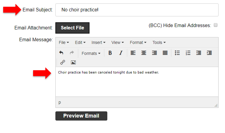The height and width of the screenshot is (133, 225).
Task: Click the Redo arrow icon
Action: coord(72,53)
